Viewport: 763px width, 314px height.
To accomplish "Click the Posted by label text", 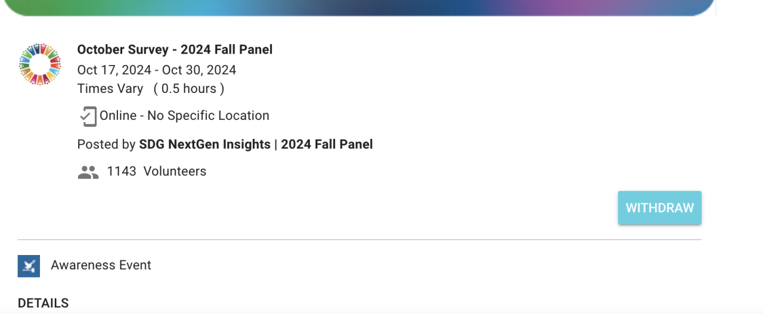I will point(107,144).
